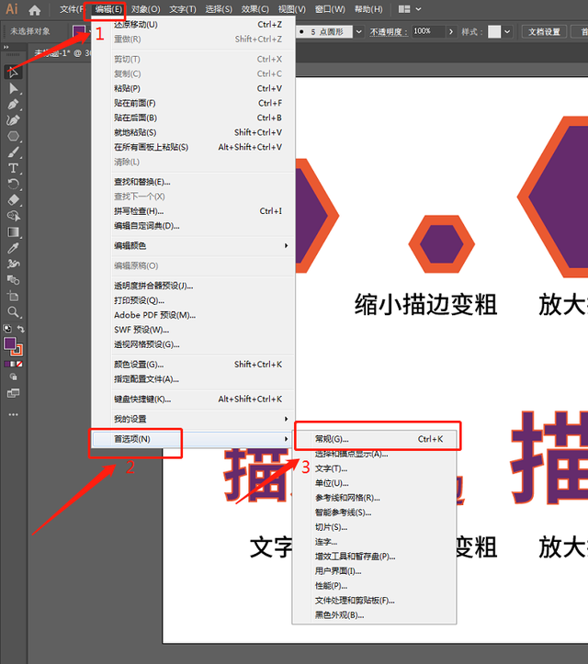Select the Artboard tool
Screen dimensions: 588x664
(x=13, y=297)
